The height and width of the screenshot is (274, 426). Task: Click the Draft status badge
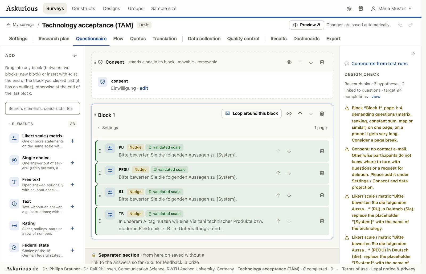pos(144,25)
